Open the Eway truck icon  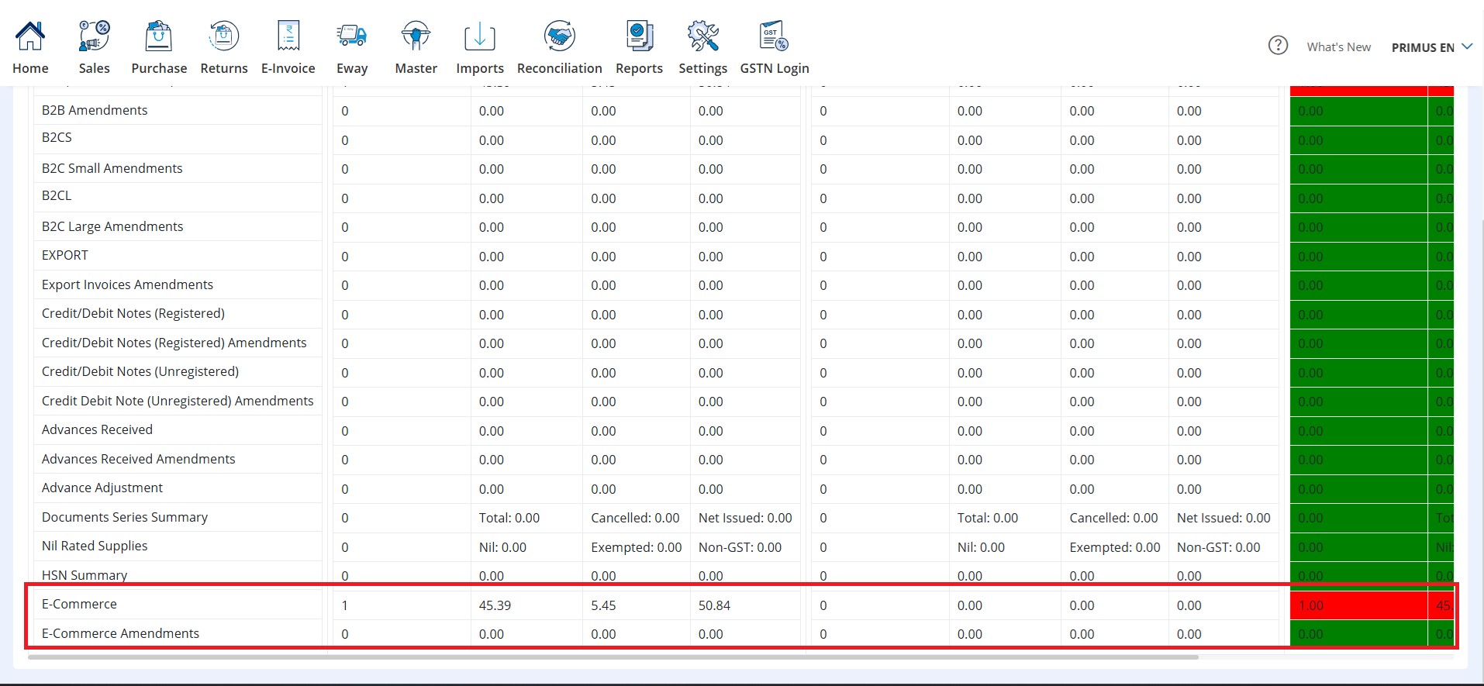click(x=352, y=36)
